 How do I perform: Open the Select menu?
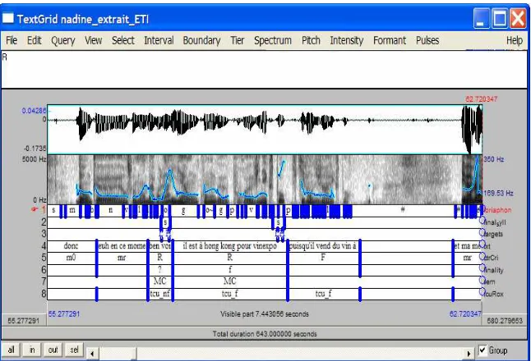(x=123, y=40)
